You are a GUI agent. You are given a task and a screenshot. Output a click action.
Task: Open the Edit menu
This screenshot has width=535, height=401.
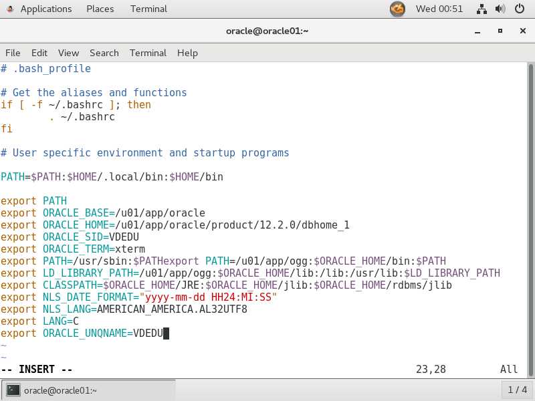[39, 53]
